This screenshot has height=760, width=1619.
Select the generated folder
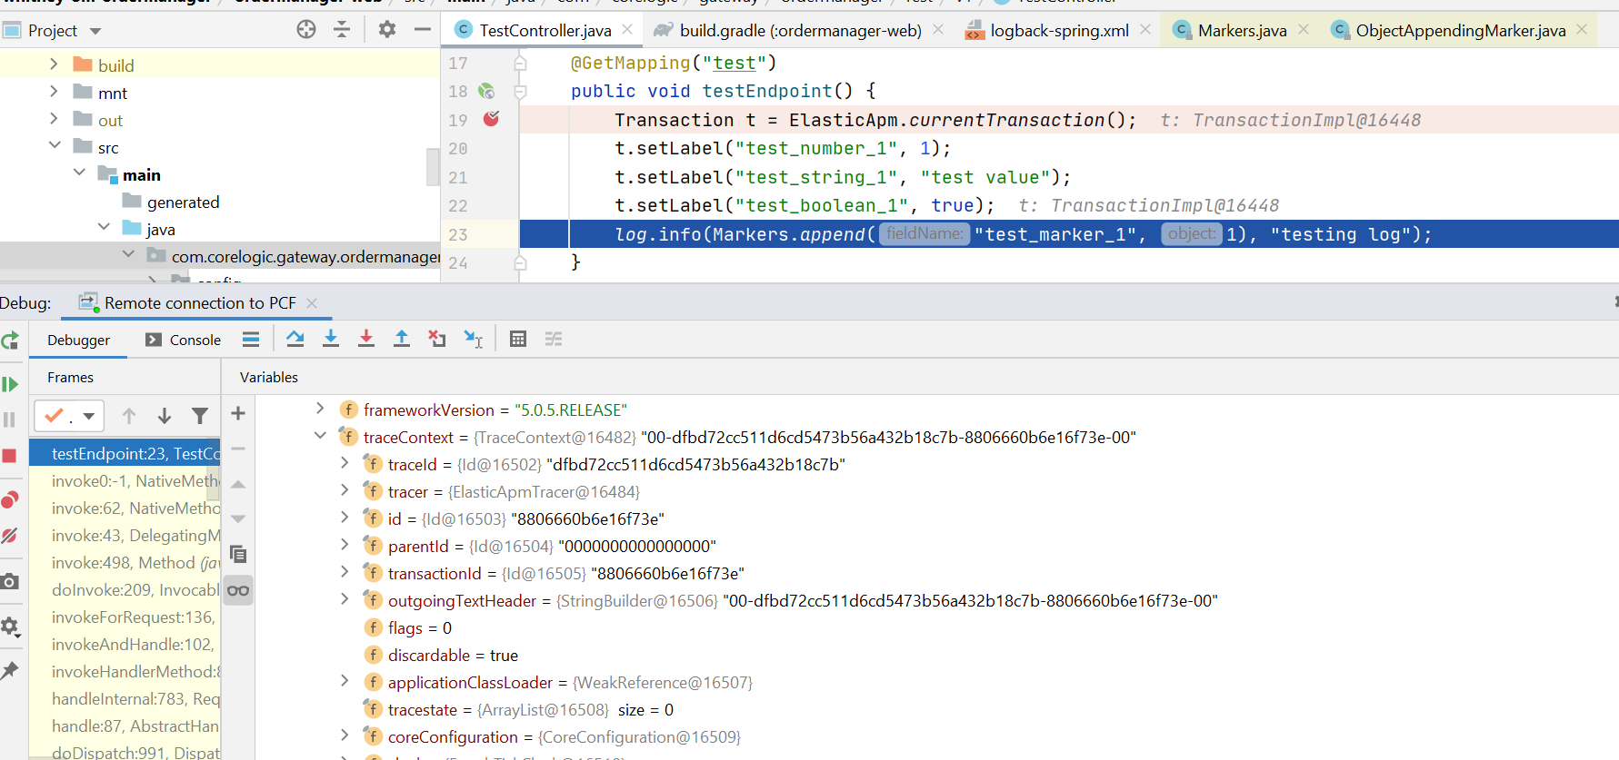pyautogui.click(x=183, y=202)
